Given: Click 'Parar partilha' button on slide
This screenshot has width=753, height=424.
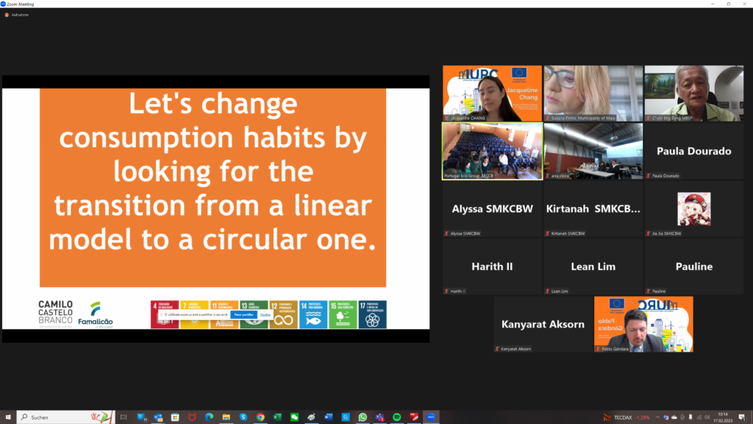Looking at the screenshot, I should (244, 314).
